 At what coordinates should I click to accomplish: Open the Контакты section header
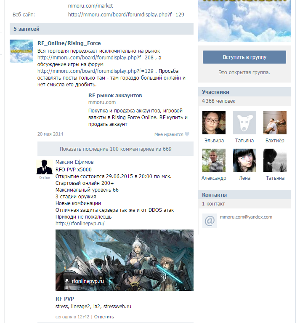pyautogui.click(x=244, y=195)
